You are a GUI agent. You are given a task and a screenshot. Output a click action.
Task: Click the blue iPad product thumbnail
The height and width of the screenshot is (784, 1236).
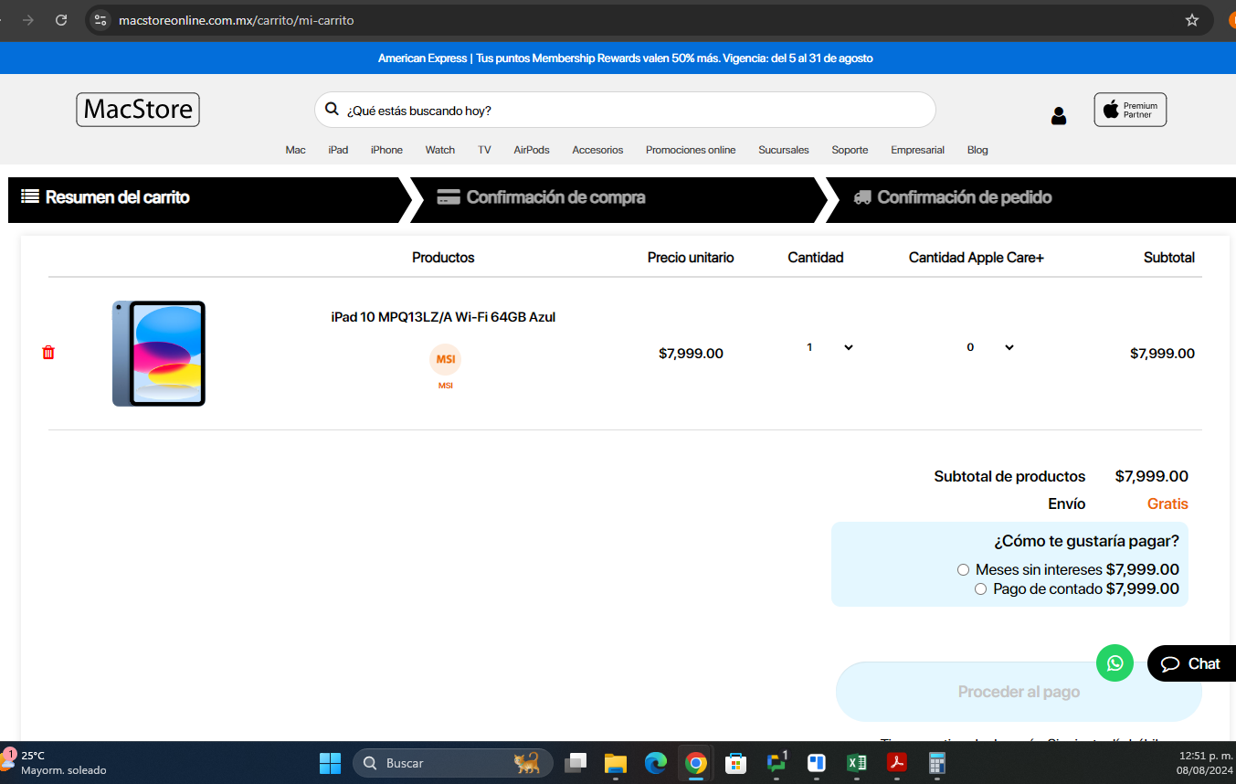pos(159,354)
